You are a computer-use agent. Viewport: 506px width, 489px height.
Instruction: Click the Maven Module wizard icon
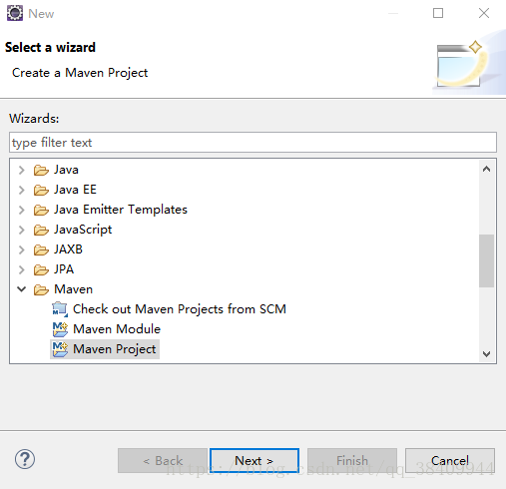click(x=60, y=329)
